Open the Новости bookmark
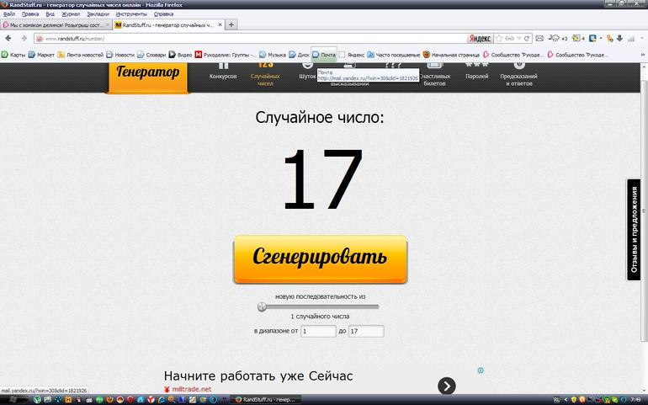The width and height of the screenshot is (648, 405). (120, 55)
